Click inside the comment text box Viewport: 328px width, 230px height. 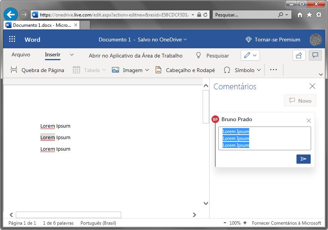265,138
